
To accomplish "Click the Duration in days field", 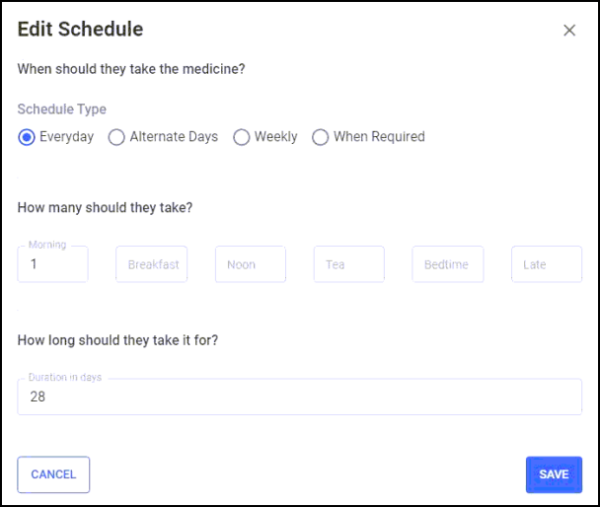I will (299, 397).
